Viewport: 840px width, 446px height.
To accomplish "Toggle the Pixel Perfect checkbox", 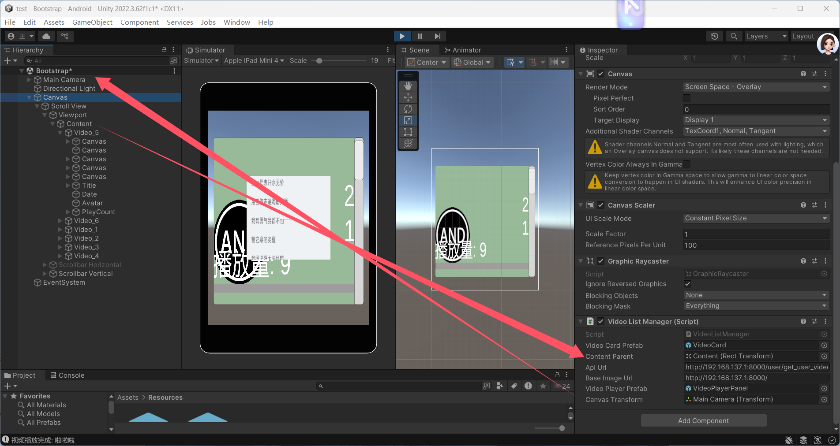I will click(687, 98).
